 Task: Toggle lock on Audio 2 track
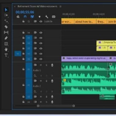(x=24, y=85)
